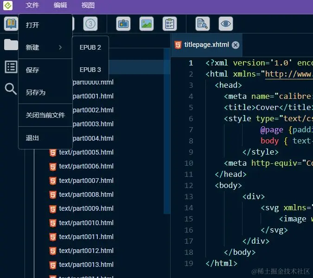313x278 pixels.
Task: Choose 退出 from the file menu
Action: (45, 138)
